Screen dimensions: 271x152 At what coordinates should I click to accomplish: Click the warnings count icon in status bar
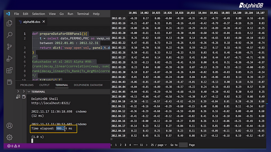[15, 146]
